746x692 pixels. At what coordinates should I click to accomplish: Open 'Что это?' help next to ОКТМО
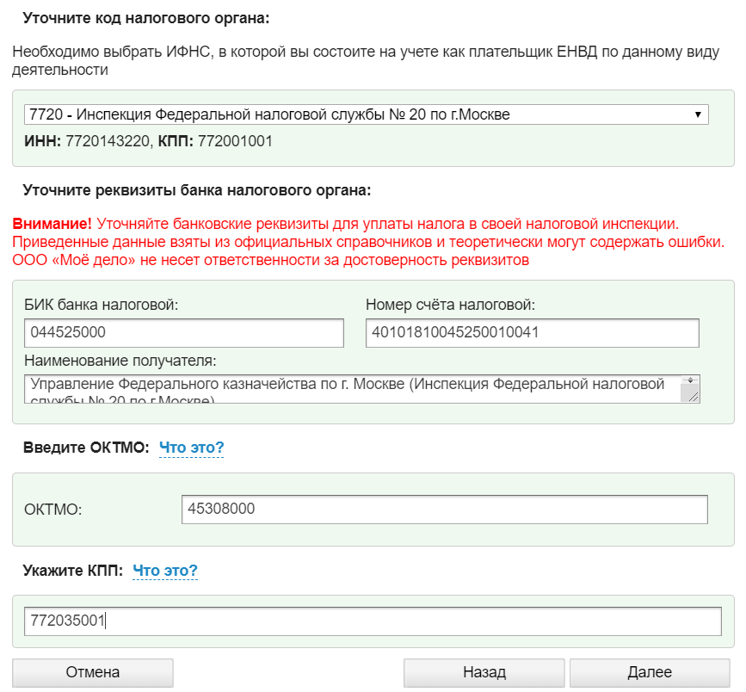(x=191, y=448)
